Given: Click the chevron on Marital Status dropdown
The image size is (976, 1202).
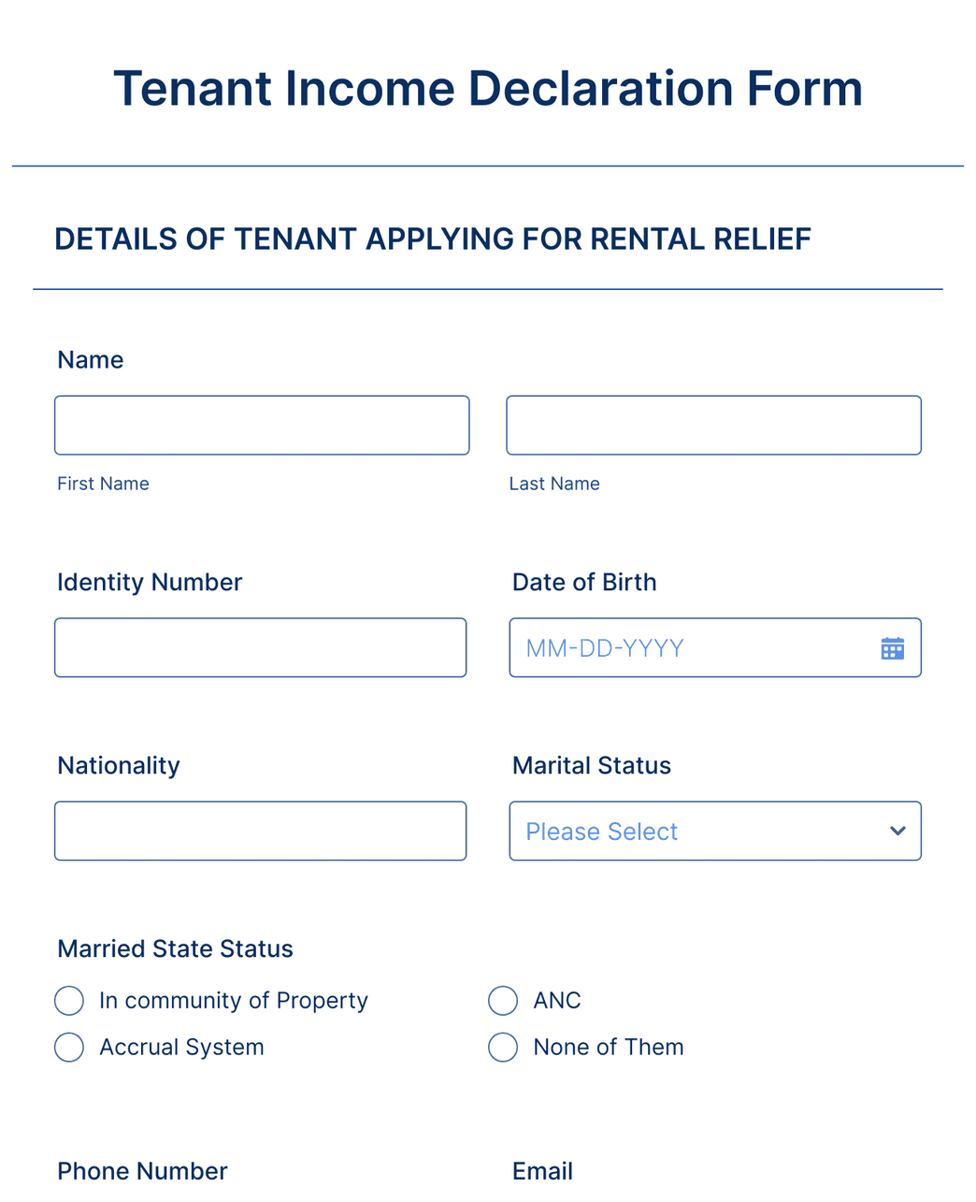Looking at the screenshot, I should [x=897, y=831].
